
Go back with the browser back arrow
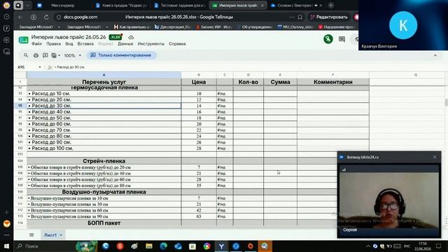tap(20, 17)
